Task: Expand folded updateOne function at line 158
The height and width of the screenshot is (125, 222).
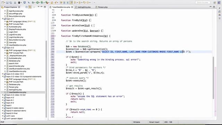Action: click(x=55, y=31)
